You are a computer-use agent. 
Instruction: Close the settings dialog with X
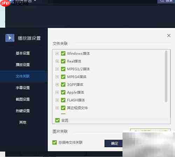(169, 35)
